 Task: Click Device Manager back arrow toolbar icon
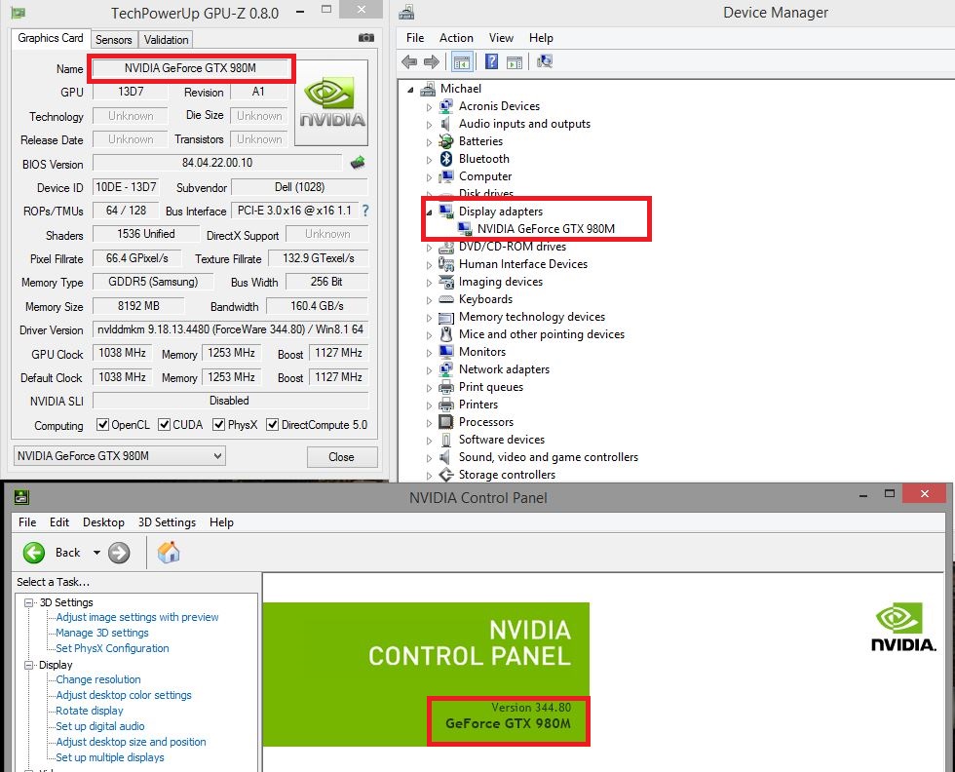point(409,61)
